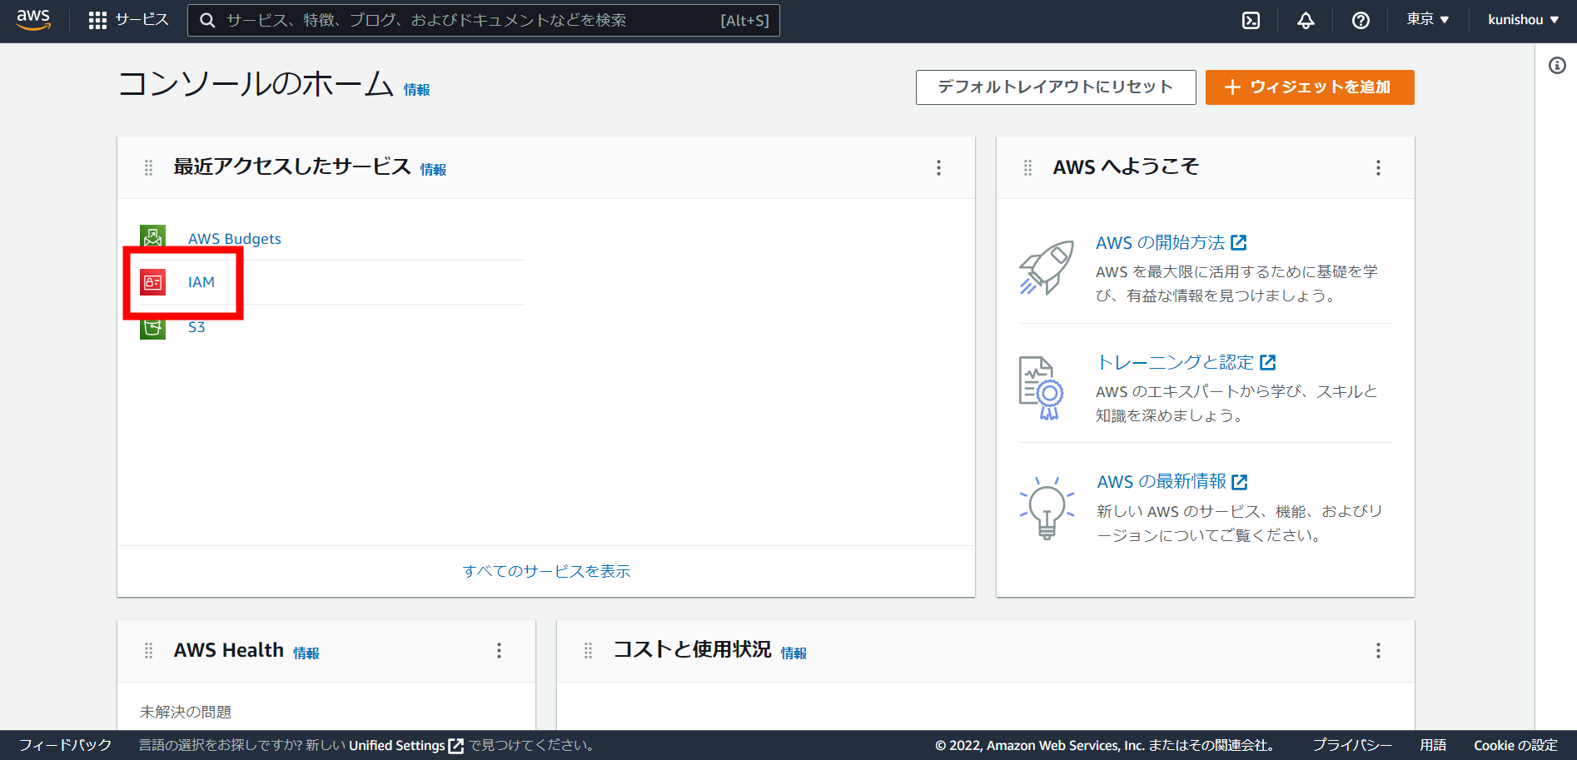Open the コストと使用状況 widget menu
The width and height of the screenshot is (1577, 760).
(1378, 650)
